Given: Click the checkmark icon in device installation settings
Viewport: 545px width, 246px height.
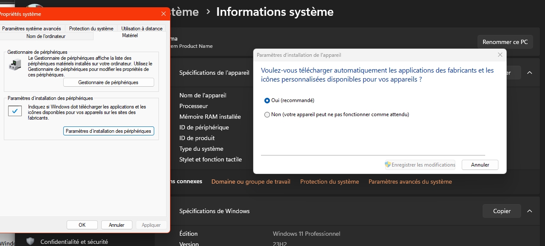Looking at the screenshot, I should [15, 111].
